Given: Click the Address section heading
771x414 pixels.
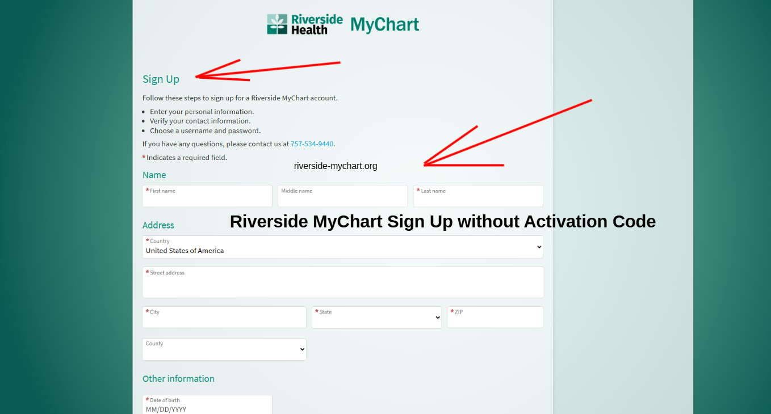Looking at the screenshot, I should click(158, 225).
